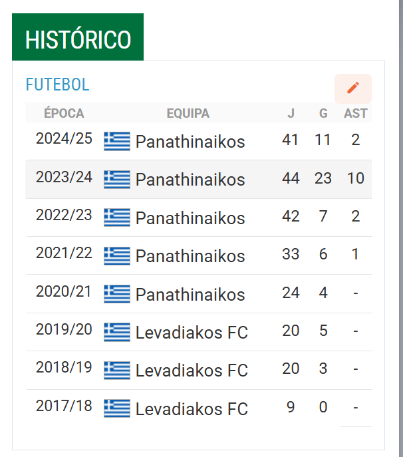The height and width of the screenshot is (457, 403).
Task: Click Greek flag in the 2021/22 row
Action: click(x=117, y=255)
